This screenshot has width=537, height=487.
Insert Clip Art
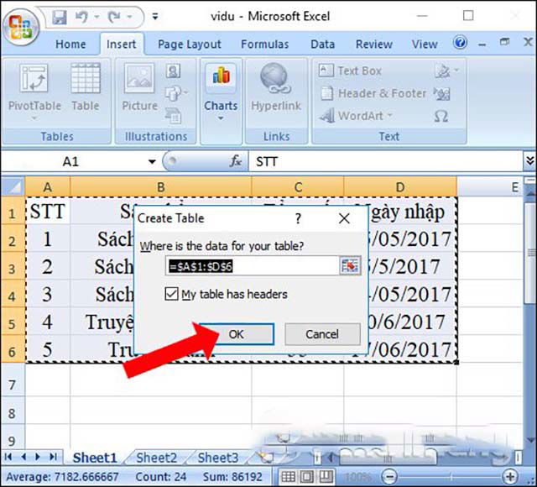pyautogui.click(x=174, y=71)
